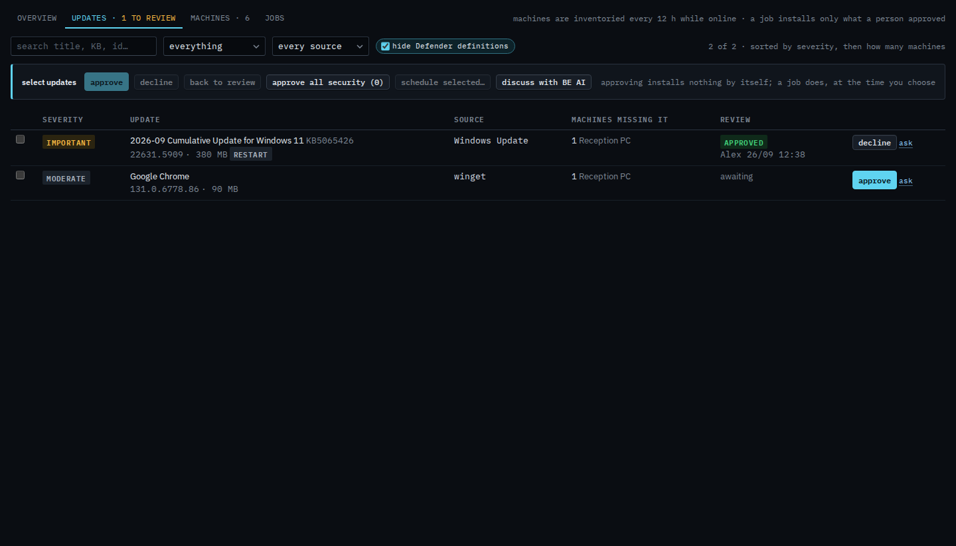Toggle hide Defender definitions checkbox

(x=385, y=46)
